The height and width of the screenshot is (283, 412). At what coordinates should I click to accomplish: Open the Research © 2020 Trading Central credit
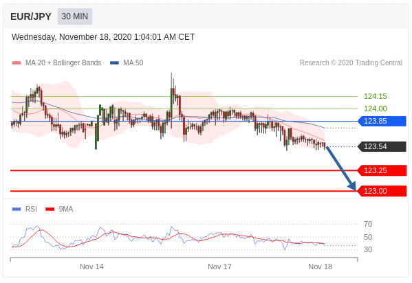click(351, 63)
